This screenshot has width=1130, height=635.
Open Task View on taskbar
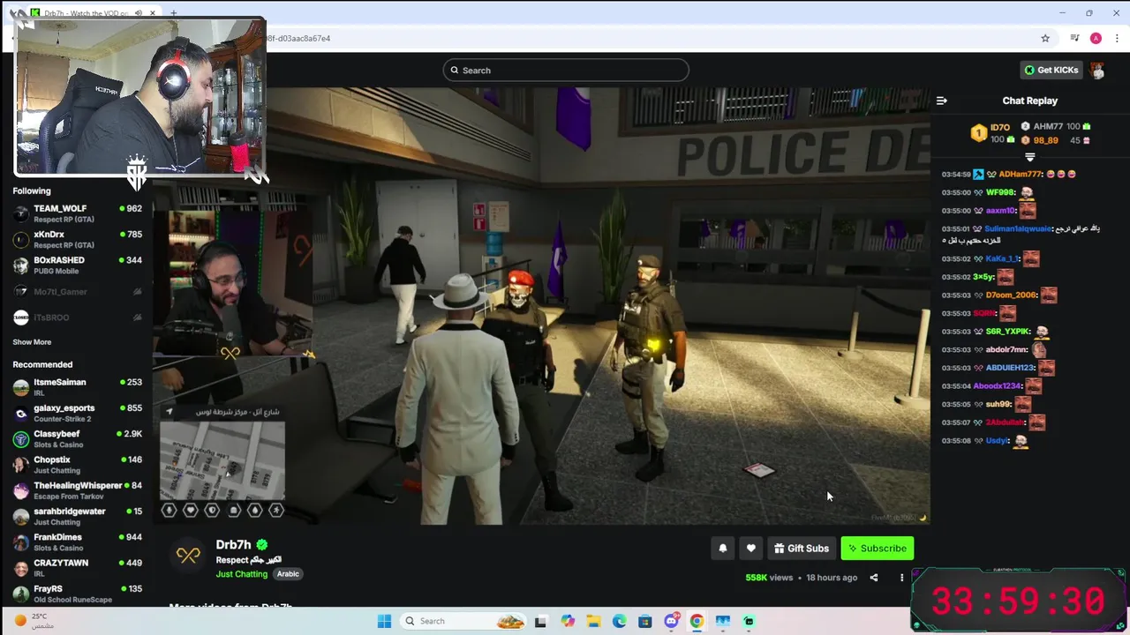click(x=540, y=621)
